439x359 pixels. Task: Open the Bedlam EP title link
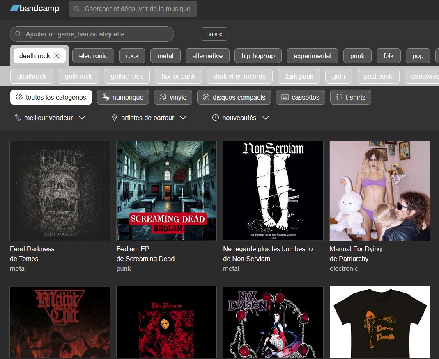[x=133, y=249]
